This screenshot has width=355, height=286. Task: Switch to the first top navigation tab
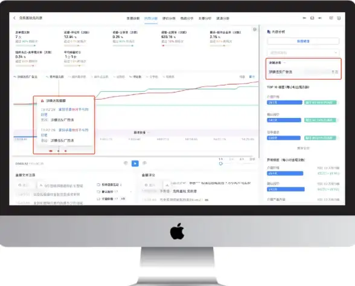pyautogui.click(x=133, y=18)
